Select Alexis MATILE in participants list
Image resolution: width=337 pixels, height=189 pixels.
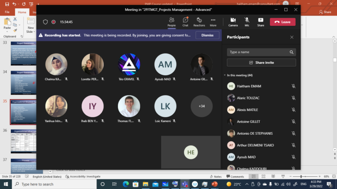262,110
